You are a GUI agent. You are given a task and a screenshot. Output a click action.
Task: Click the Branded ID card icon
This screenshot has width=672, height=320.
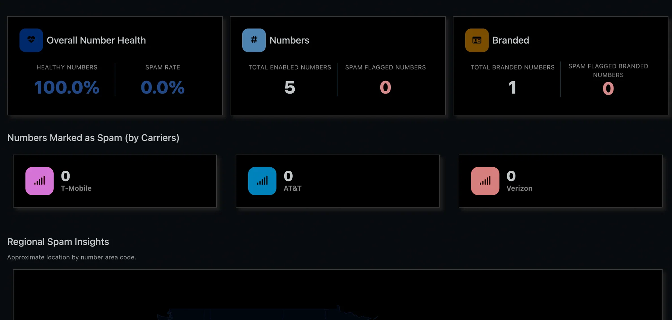(x=477, y=40)
